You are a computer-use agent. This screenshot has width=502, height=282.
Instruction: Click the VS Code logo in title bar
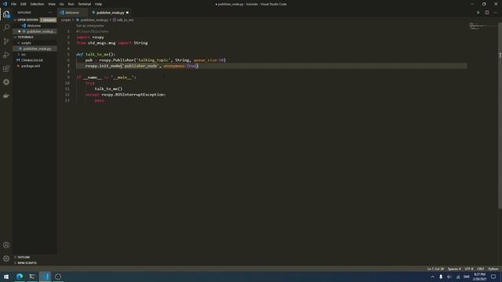[x=5, y=4]
